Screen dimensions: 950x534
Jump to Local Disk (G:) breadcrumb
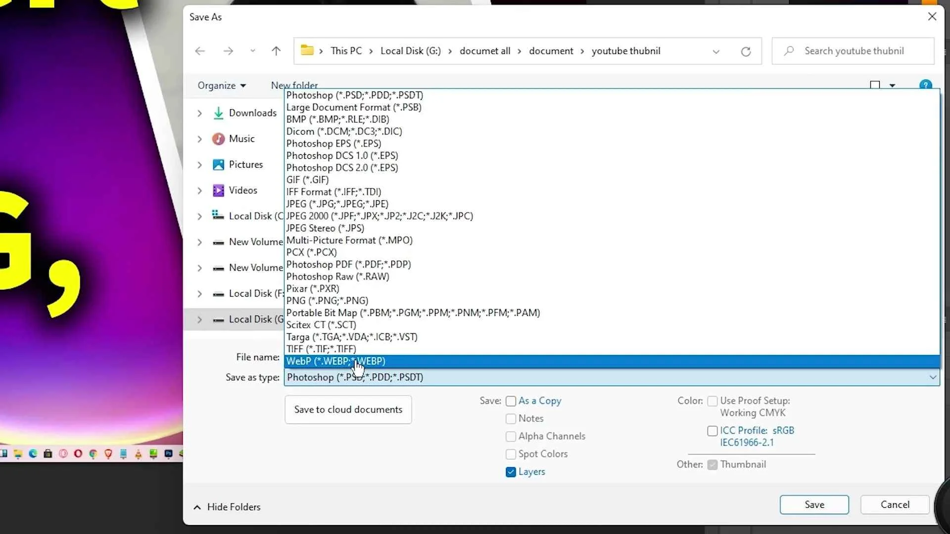[x=410, y=51]
